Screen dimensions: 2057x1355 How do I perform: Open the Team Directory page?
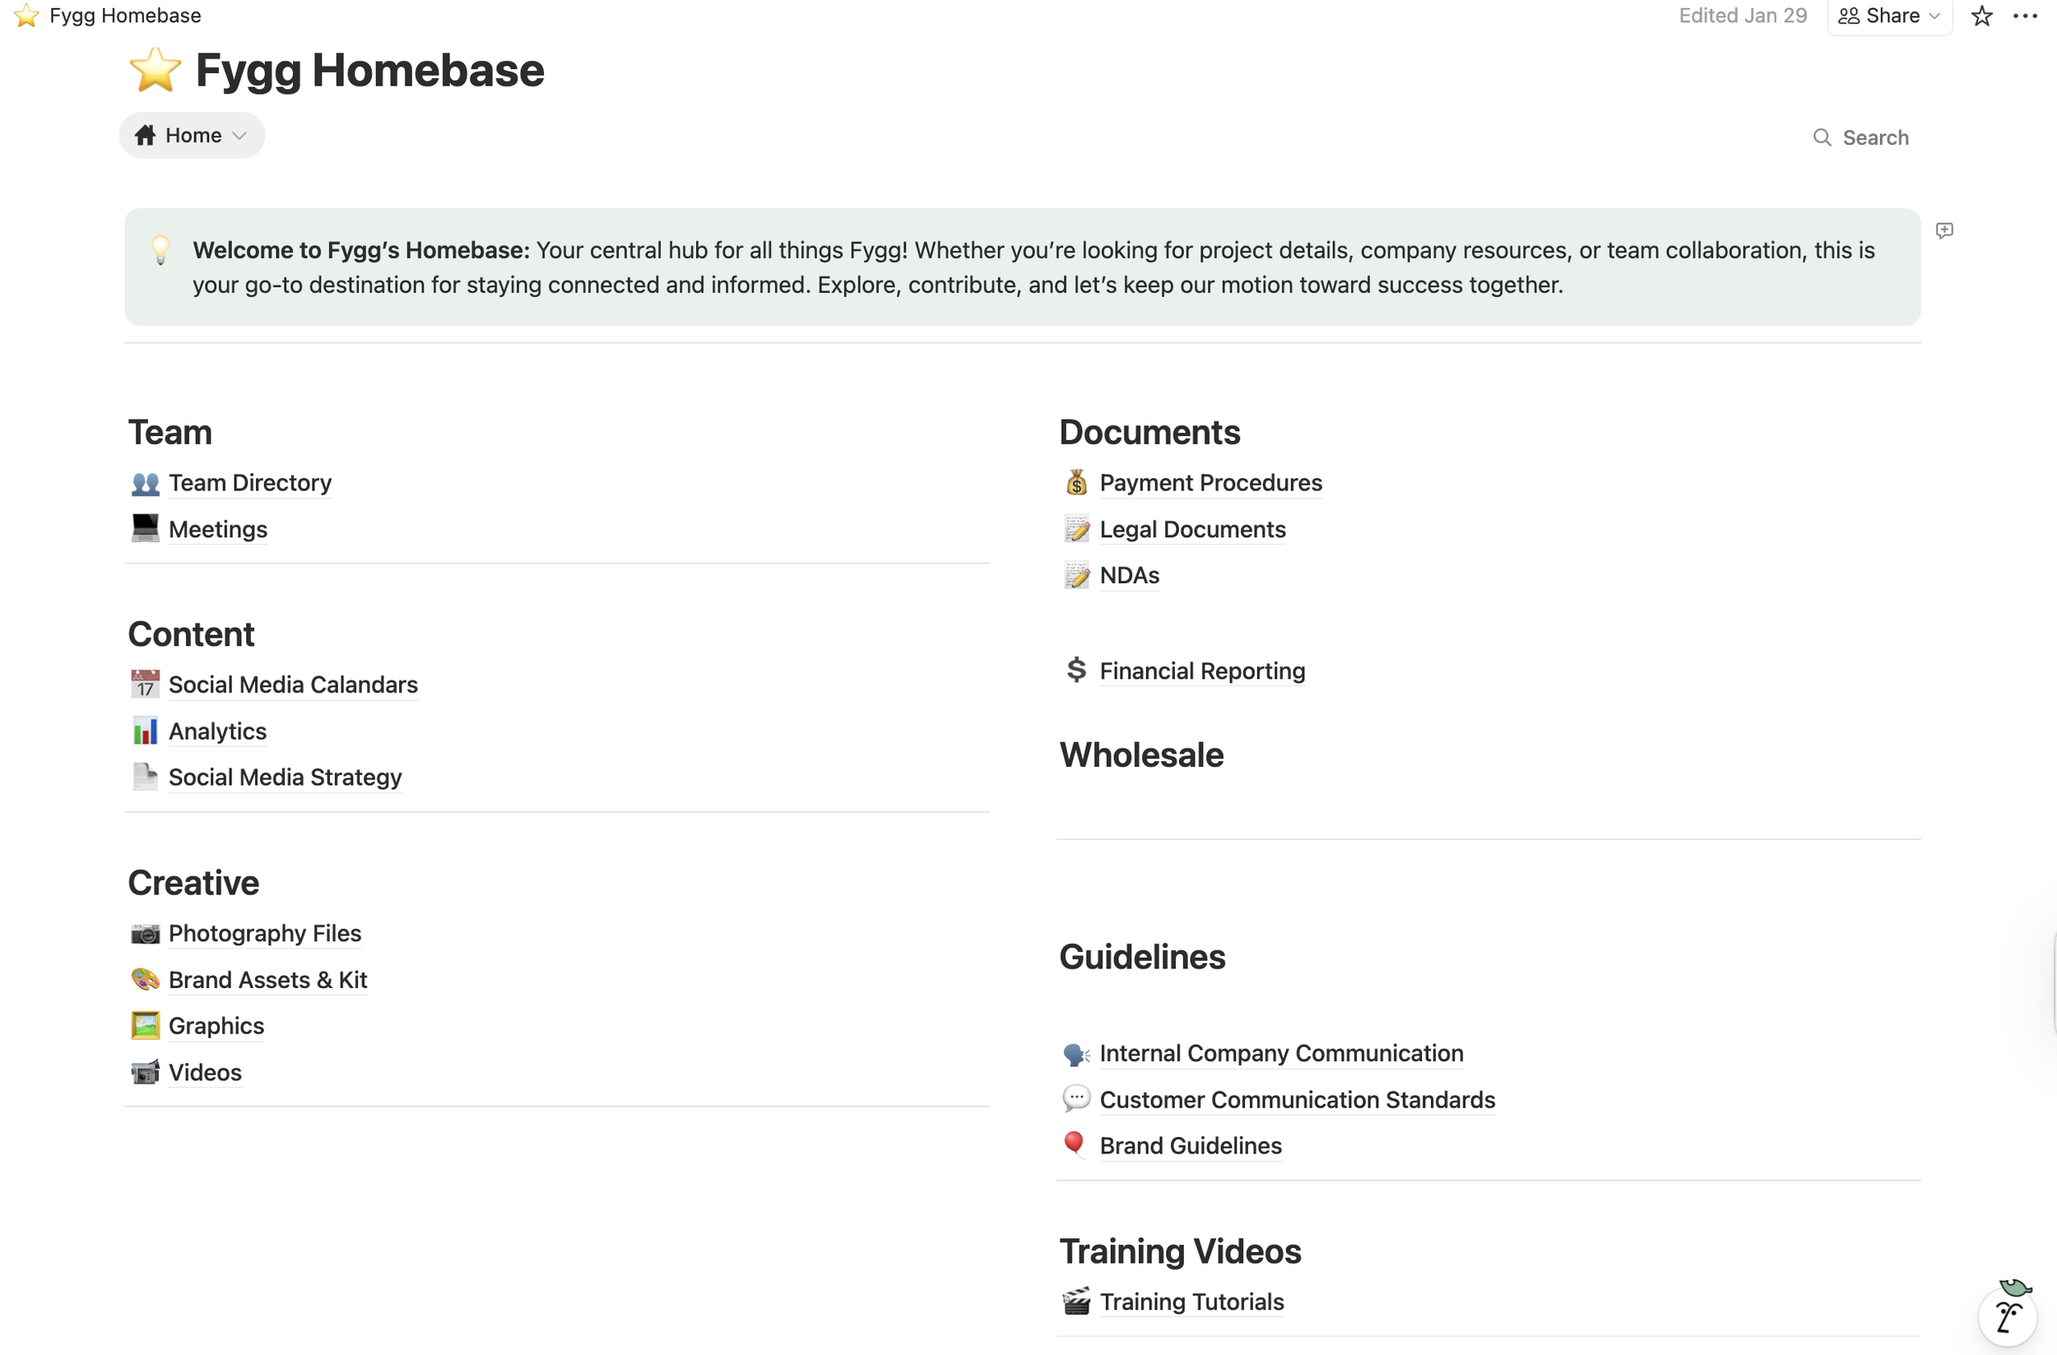point(250,483)
